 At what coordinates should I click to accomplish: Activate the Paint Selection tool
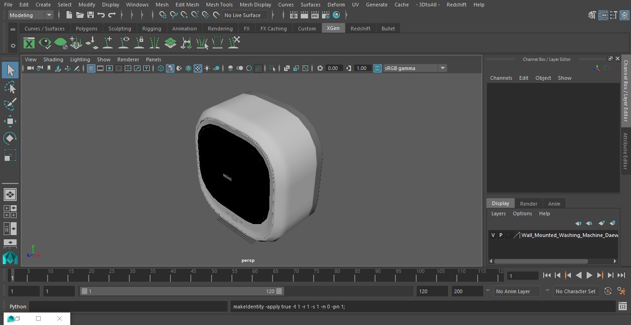click(10, 104)
